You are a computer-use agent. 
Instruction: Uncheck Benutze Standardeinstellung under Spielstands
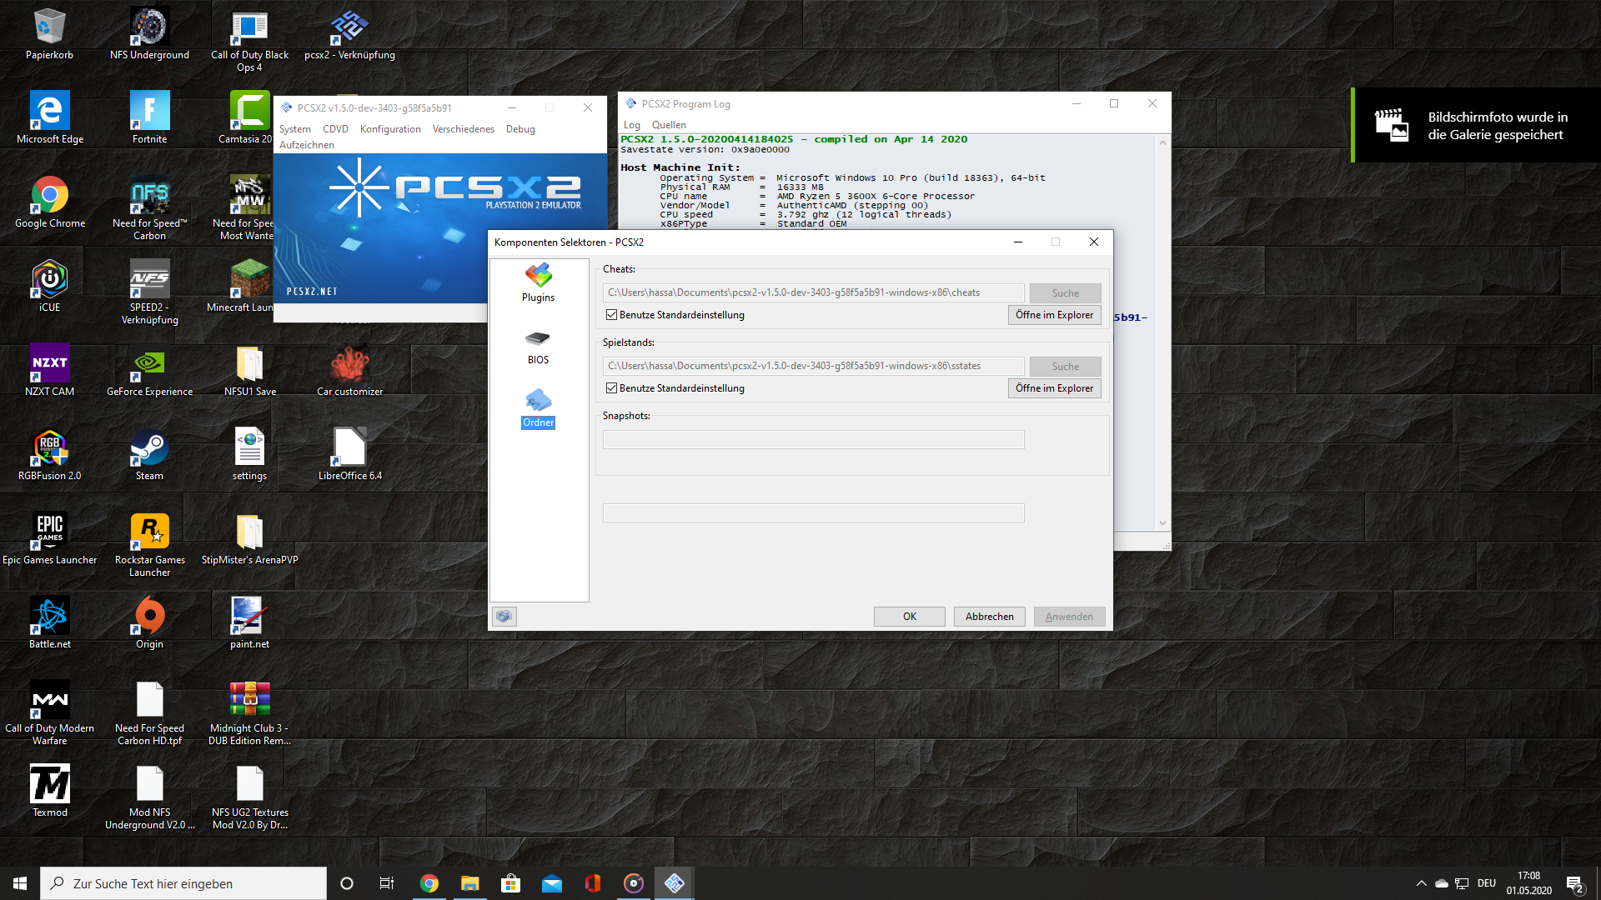click(612, 388)
